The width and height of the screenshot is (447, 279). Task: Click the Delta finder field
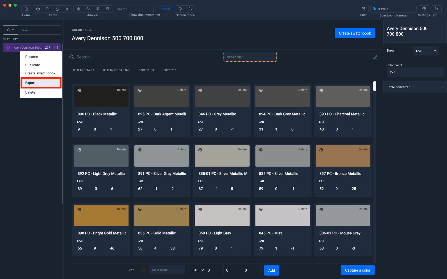(x=250, y=57)
